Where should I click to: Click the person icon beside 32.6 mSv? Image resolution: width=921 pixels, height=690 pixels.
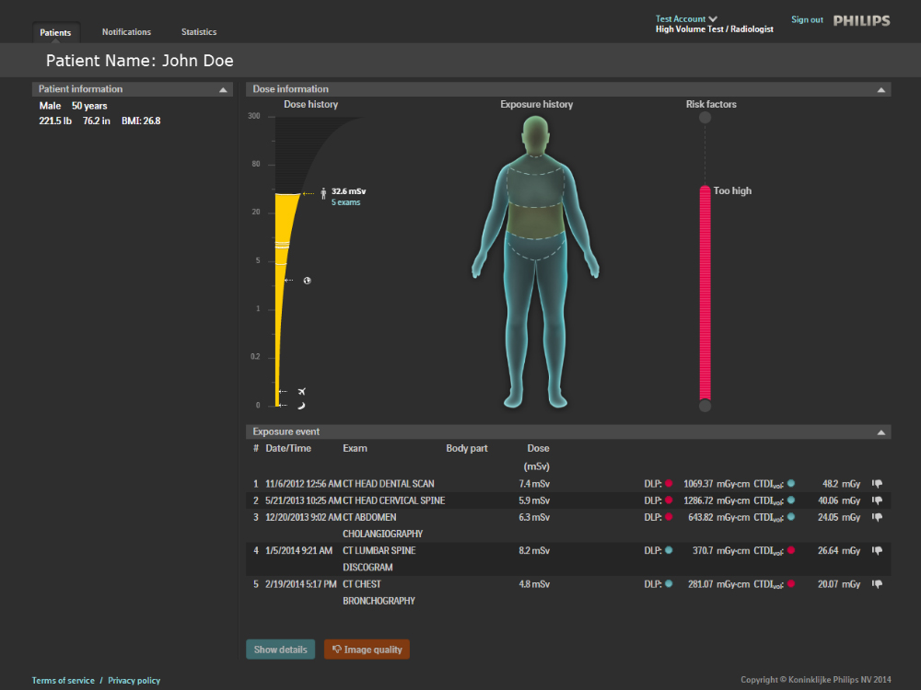[322, 194]
